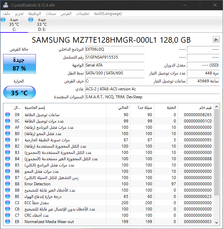This screenshot has height=229, width=223.
Task: Click the status orb in row C6
Action: [x=8, y=209]
